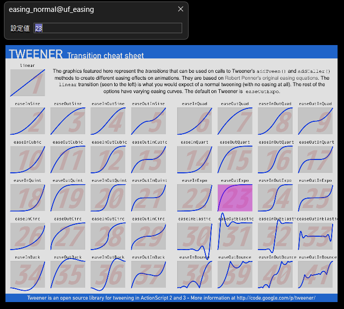Pick easeOutBack curve number 35
The height and width of the screenshot is (309, 344).
[x=68, y=274]
